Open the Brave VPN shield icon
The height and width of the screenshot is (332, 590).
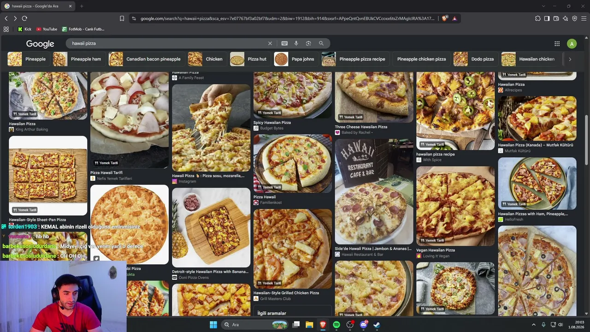574,18
